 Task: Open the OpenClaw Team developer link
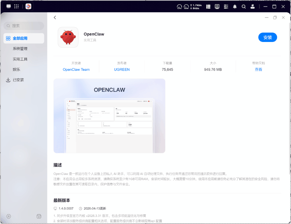(x=76, y=69)
